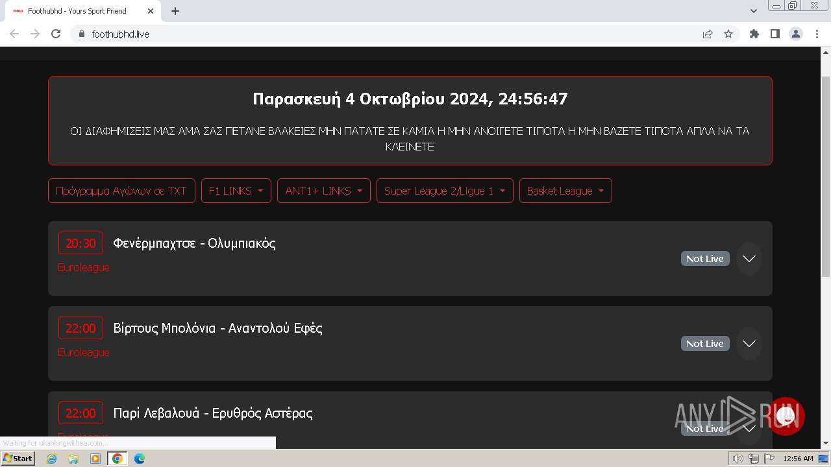Viewport: 831px width, 467px height.
Task: Close the Foothubhd tab
Action: [x=151, y=11]
